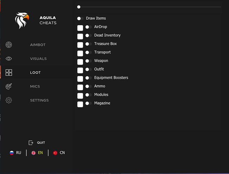Switch to the SETTINGS menu item
Viewport: 229px width, 174px height.
pos(39,100)
